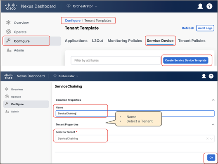Select Configure in the lower sidebar

click(26, 104)
